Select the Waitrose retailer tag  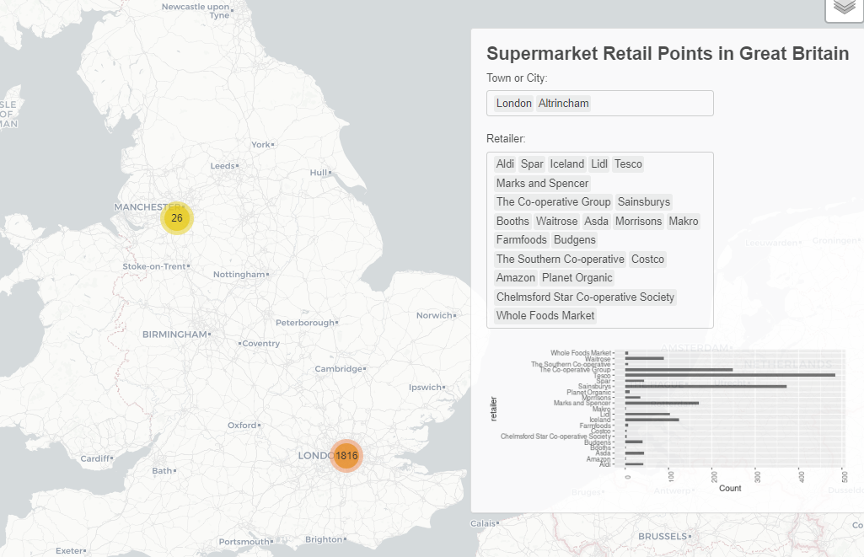click(x=556, y=221)
